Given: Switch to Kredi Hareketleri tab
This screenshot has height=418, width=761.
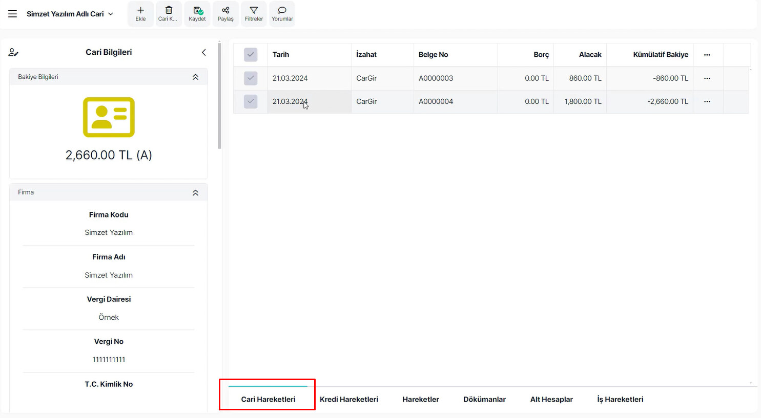Looking at the screenshot, I should (x=349, y=399).
